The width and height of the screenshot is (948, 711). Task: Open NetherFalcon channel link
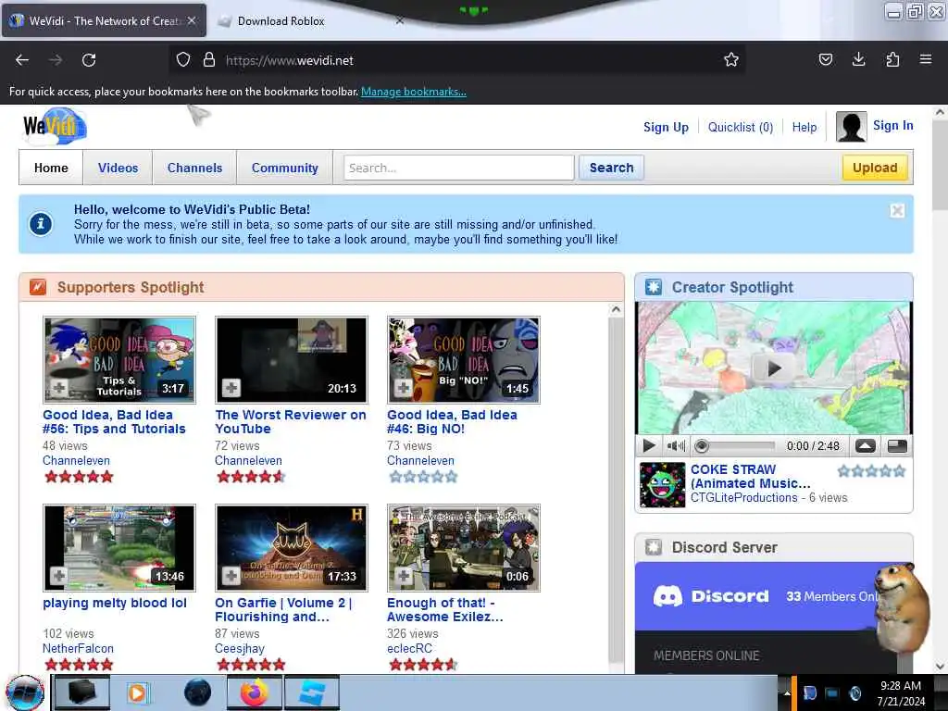coord(78,648)
